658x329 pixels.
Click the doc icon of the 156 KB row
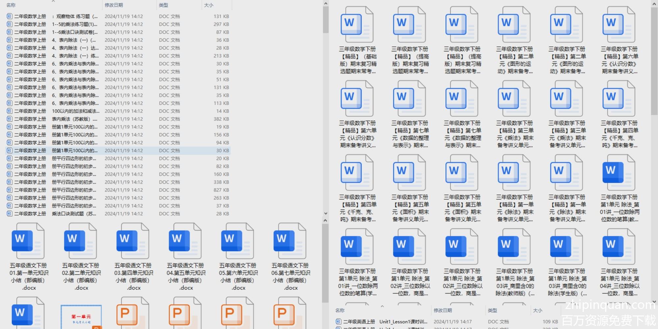click(x=9, y=135)
